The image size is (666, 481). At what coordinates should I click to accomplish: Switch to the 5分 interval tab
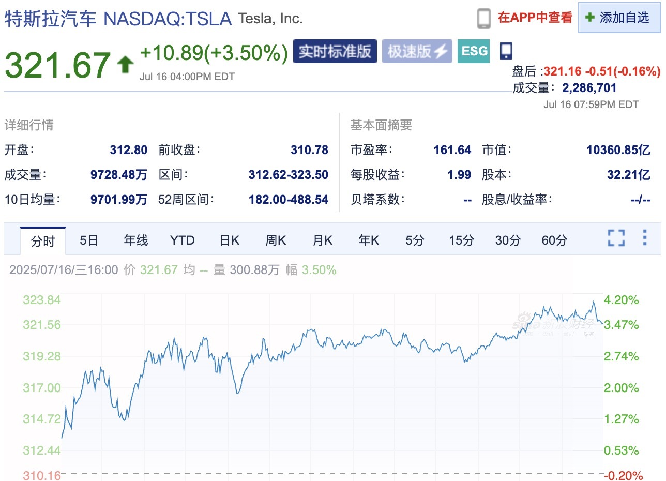[415, 240]
